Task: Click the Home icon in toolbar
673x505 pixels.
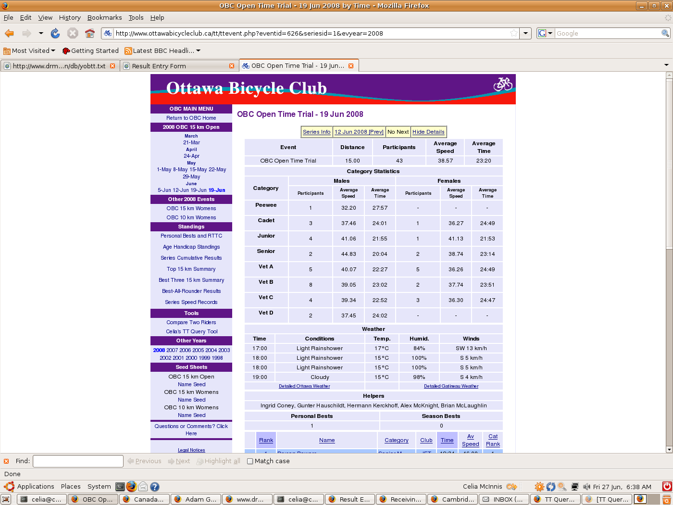Action: pos(90,33)
